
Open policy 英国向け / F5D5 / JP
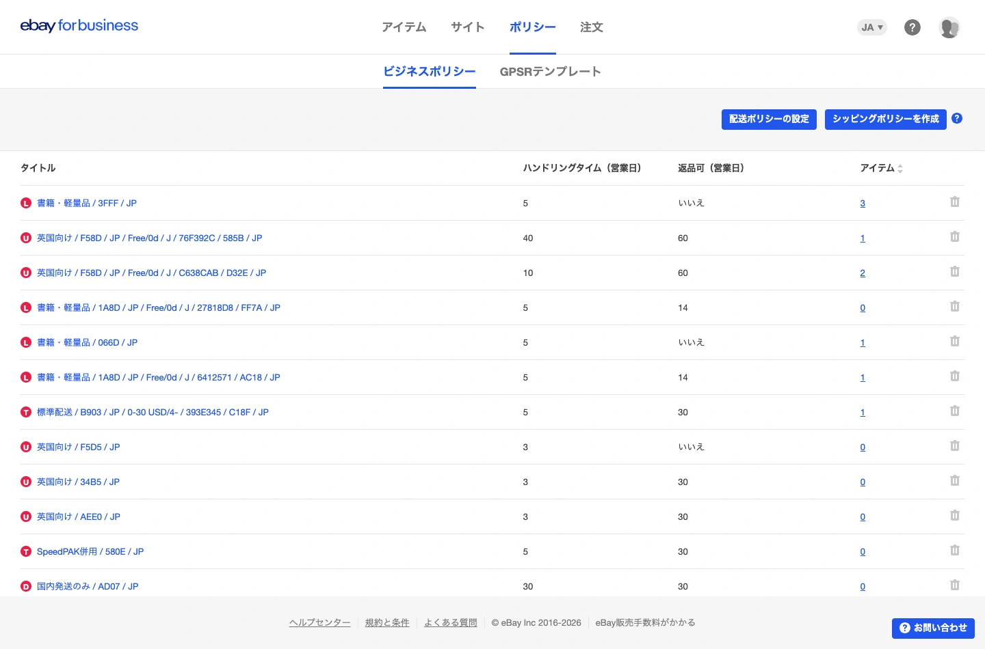click(x=79, y=447)
